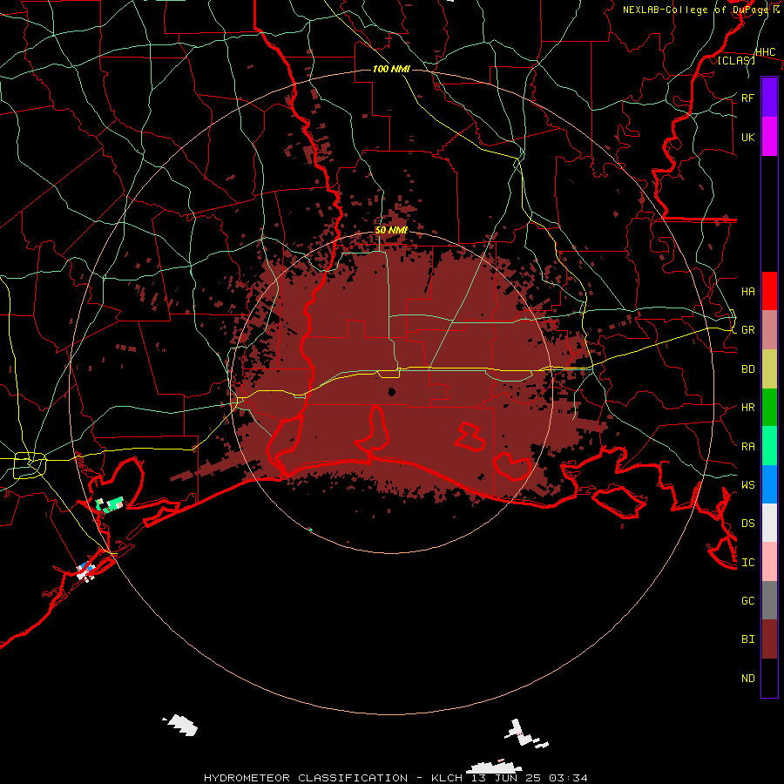Click the GC gray legend swatch

(x=769, y=600)
